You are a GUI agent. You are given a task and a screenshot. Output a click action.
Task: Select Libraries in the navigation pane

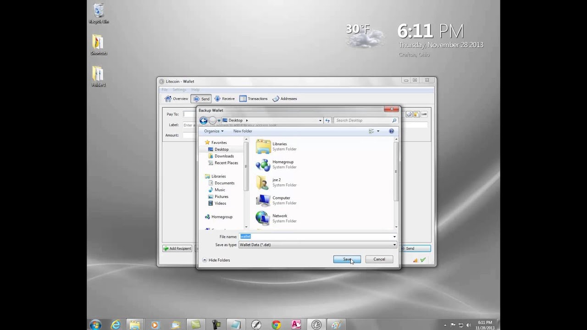[215, 176]
